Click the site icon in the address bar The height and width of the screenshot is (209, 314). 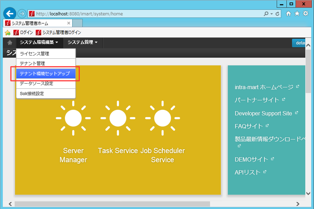click(32, 14)
